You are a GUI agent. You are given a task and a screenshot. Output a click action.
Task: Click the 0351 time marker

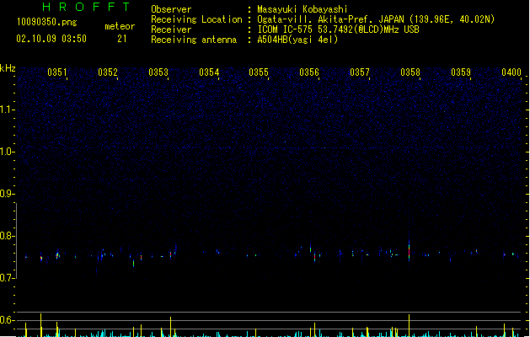pyautogui.click(x=57, y=72)
